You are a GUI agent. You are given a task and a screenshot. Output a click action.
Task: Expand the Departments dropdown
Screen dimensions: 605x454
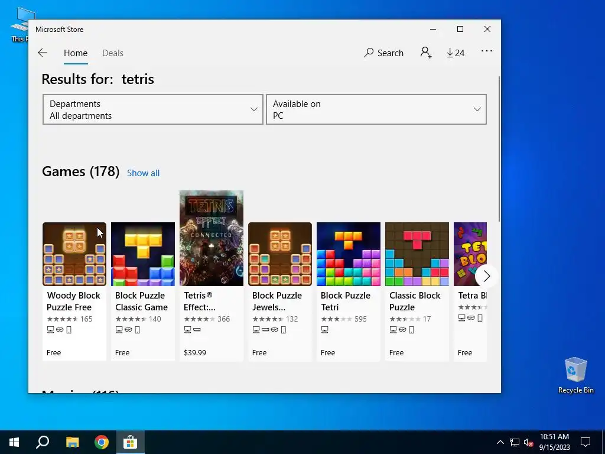coord(153,109)
